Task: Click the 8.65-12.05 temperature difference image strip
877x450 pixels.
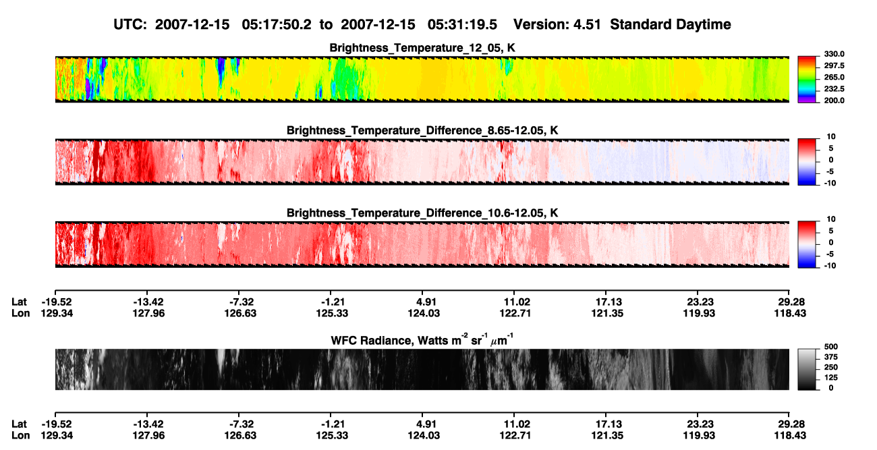Action: 422,162
